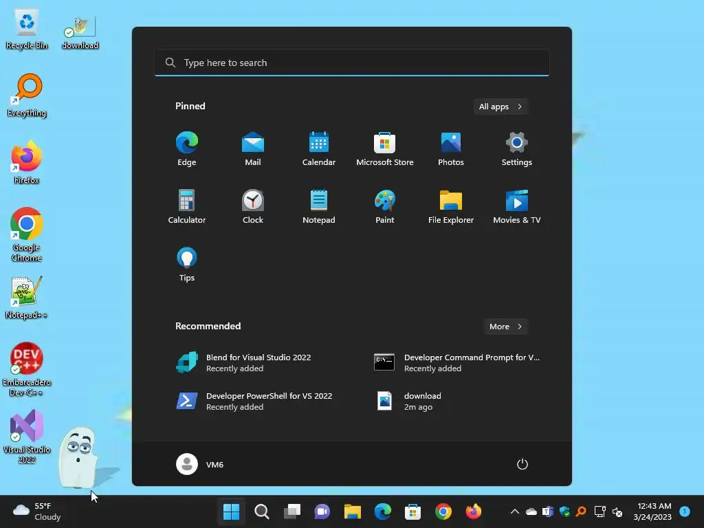The height and width of the screenshot is (528, 704).
Task: Open Firefox on the taskbar
Action: [473, 511]
